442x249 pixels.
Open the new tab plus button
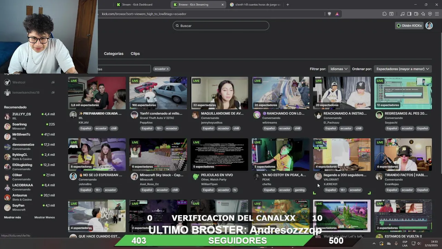288,4
